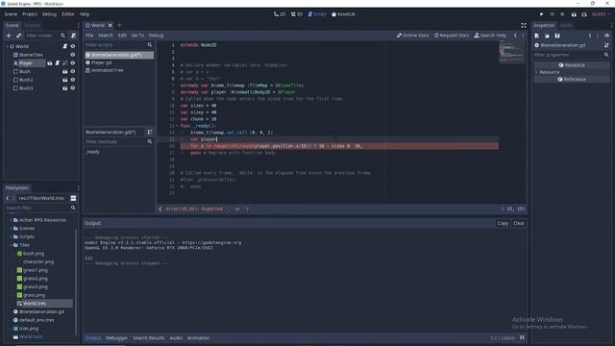Go to previous FileSystem directory arrow
Viewport: 615px width, 346px height.
coord(8,198)
